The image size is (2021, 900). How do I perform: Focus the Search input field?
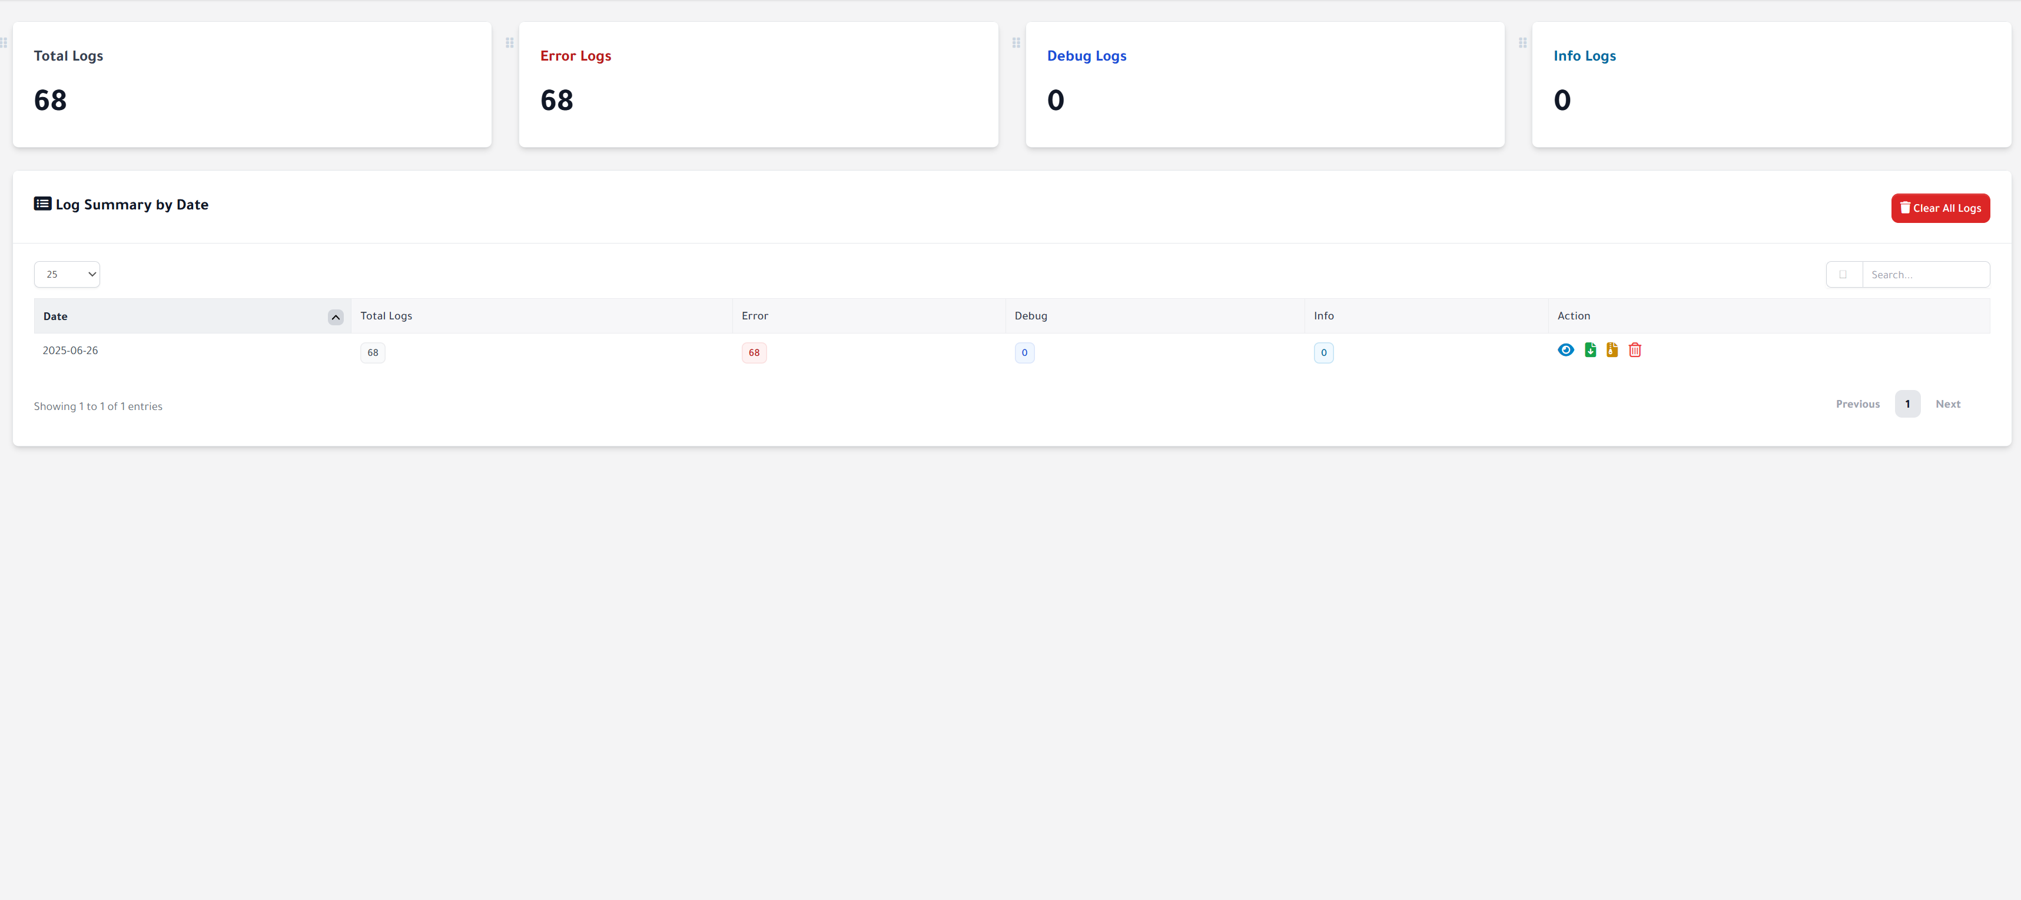(x=1925, y=274)
